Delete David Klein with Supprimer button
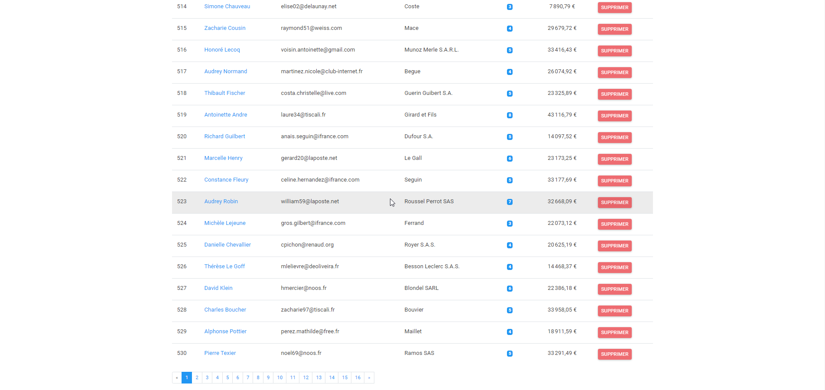The height and width of the screenshot is (390, 825). (x=614, y=289)
